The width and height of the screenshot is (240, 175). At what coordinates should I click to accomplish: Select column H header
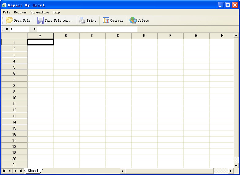click(x=222, y=36)
